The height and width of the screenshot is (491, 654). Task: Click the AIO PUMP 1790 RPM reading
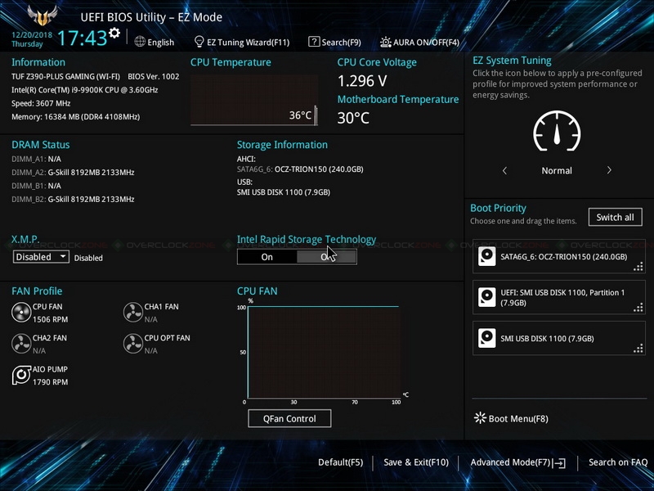point(50,382)
